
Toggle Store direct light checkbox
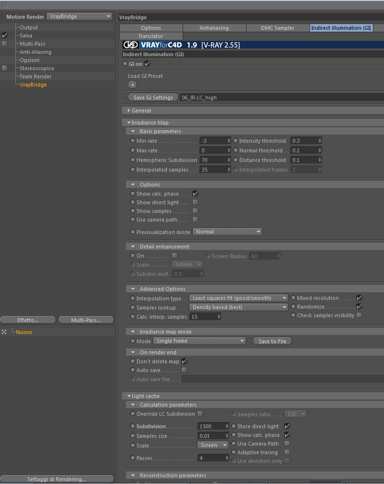click(287, 426)
